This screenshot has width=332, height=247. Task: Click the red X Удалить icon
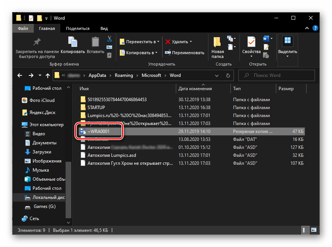coord(168,42)
